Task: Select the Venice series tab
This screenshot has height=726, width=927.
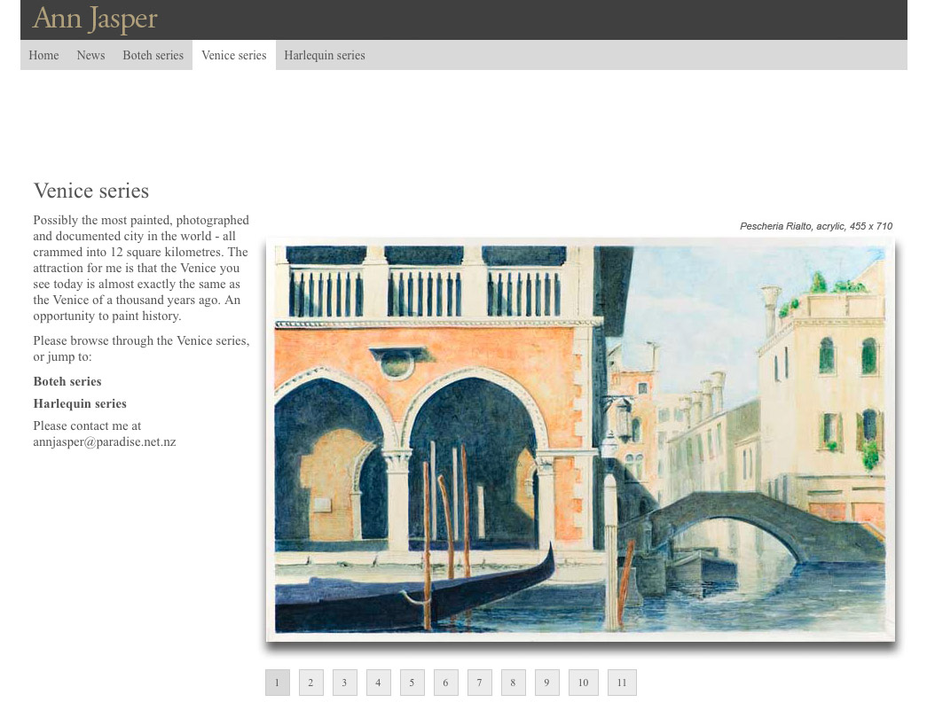Action: (x=233, y=55)
